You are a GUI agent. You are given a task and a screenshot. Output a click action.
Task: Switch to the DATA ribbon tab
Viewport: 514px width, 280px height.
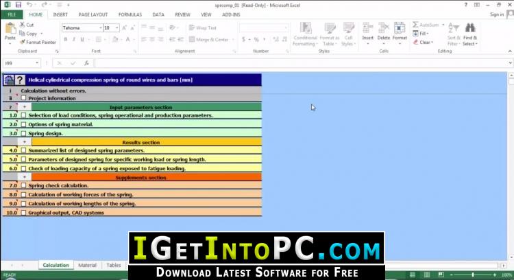[x=158, y=15]
